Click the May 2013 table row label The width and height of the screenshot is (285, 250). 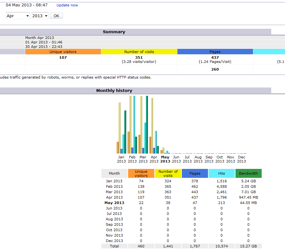(114, 203)
